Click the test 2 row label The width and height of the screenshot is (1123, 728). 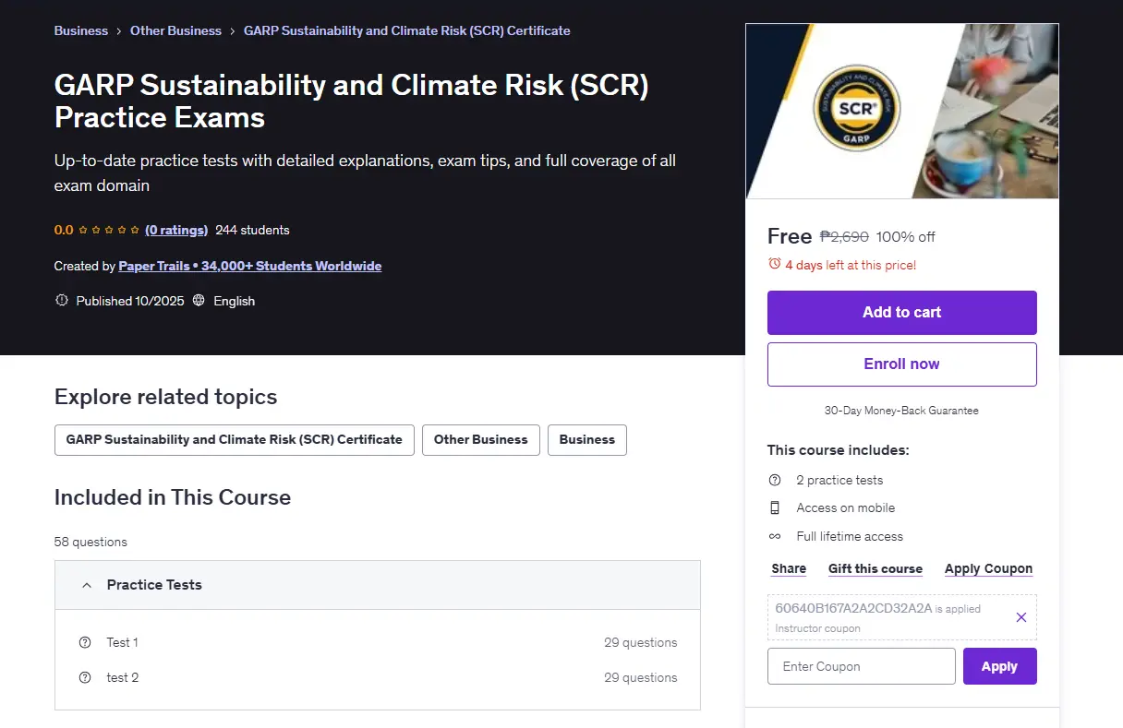tap(123, 677)
